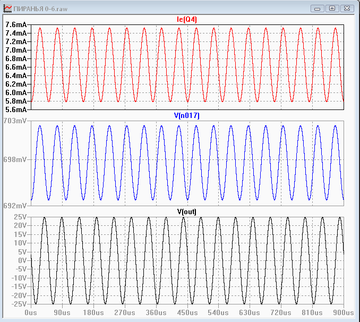
Task: Click the 6.0mA axis value
Action: tap(16, 92)
